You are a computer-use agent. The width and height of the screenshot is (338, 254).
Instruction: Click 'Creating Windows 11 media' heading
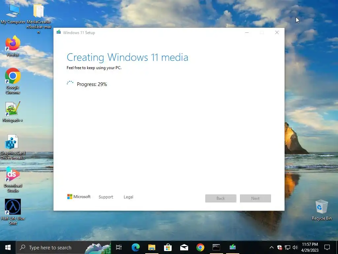click(x=127, y=58)
